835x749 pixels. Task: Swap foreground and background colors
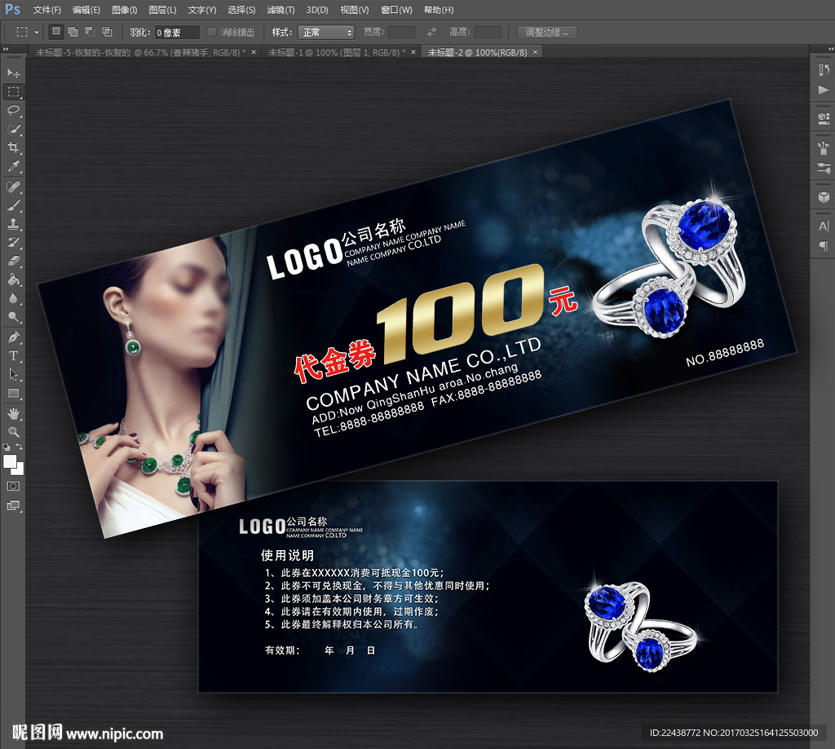click(20, 447)
